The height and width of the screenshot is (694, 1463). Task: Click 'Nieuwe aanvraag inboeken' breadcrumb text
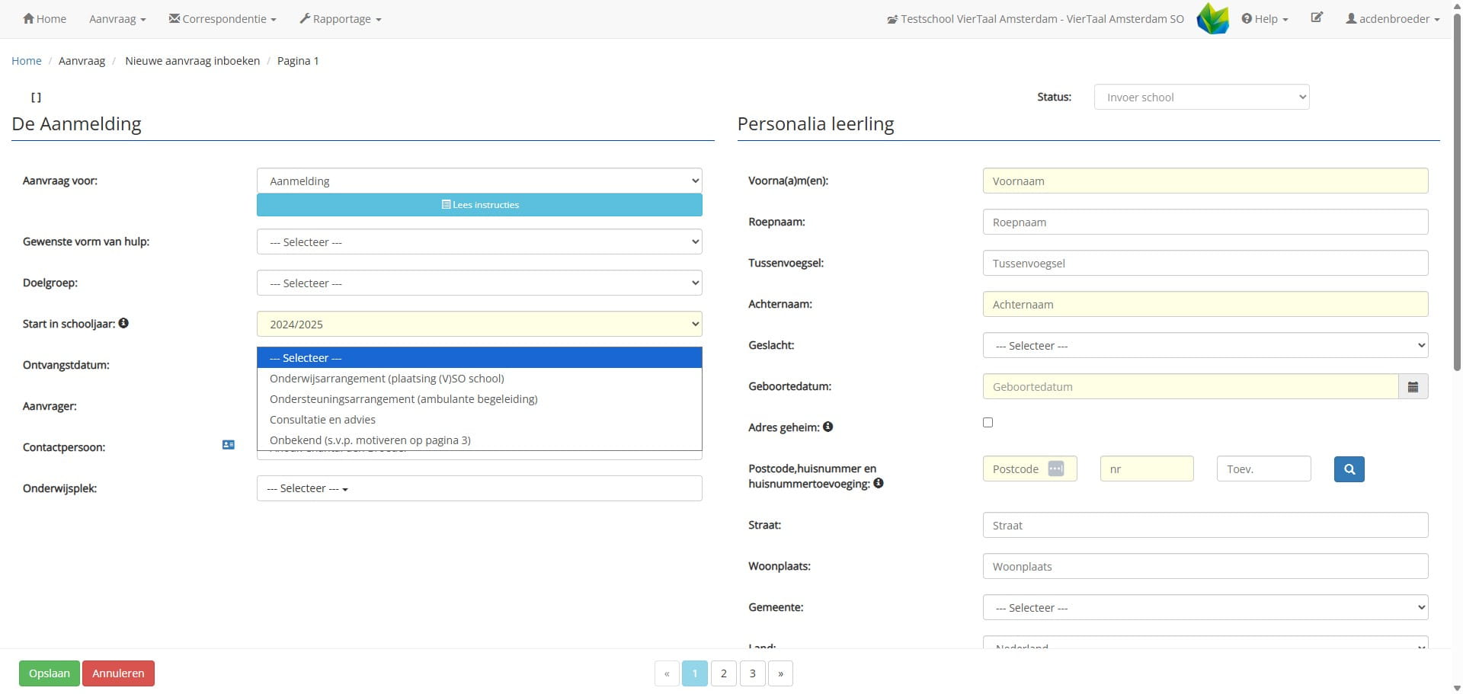point(192,61)
